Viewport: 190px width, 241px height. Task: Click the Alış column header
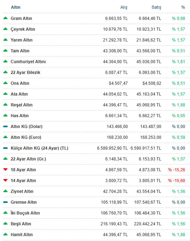(x=124, y=7)
